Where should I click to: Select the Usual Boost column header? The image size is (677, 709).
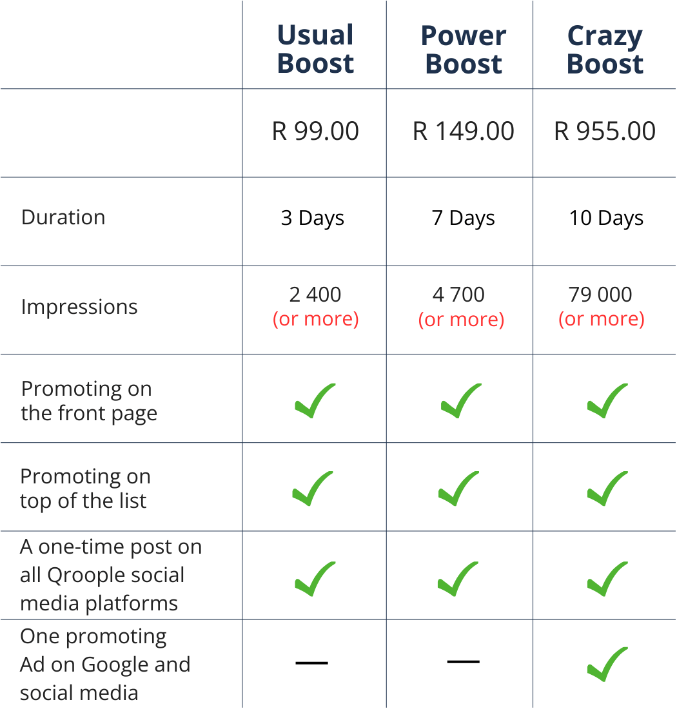[315, 49]
